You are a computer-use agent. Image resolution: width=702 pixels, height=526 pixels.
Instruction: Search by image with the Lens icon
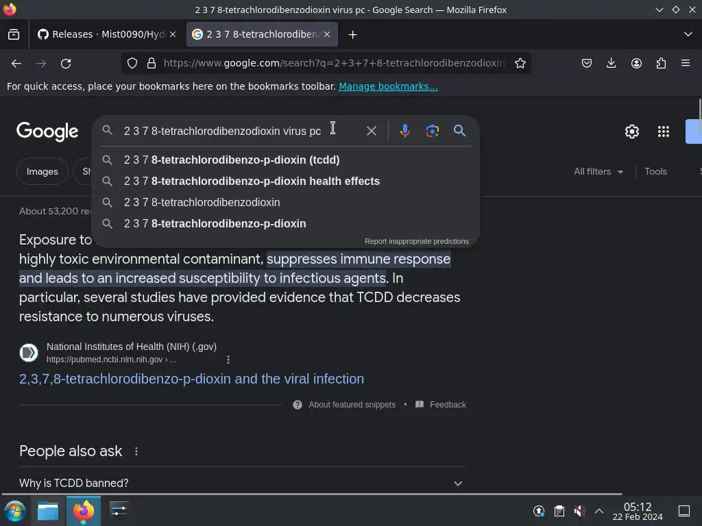coord(432,131)
